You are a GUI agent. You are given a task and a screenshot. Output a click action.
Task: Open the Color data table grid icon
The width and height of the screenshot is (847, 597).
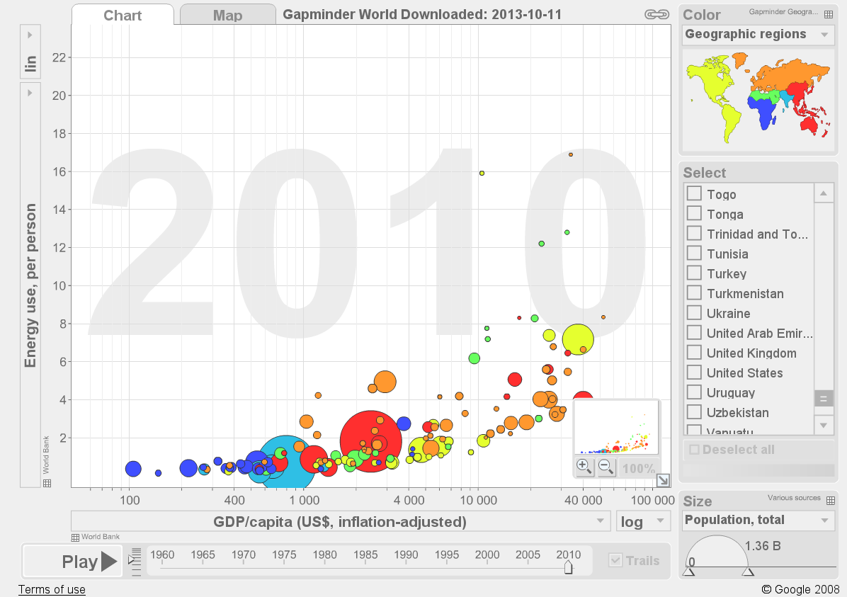[828, 15]
